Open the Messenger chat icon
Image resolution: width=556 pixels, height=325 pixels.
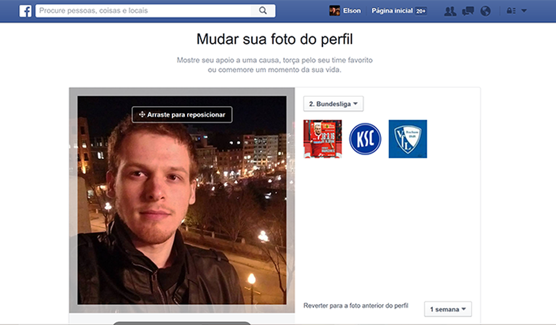click(x=467, y=10)
